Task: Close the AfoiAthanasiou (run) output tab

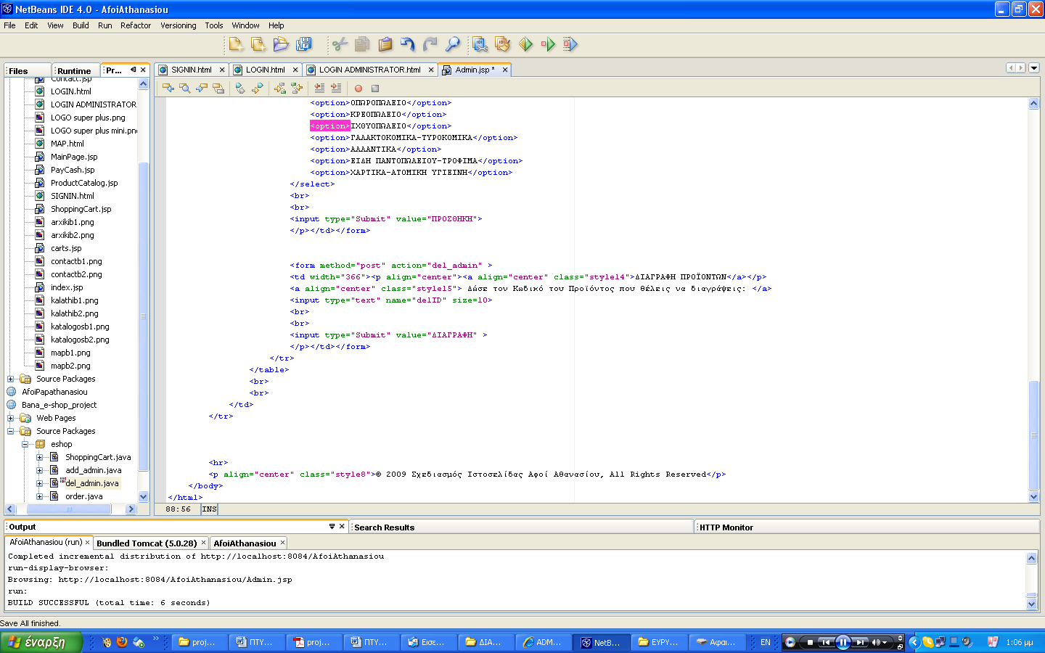Action: coord(88,542)
